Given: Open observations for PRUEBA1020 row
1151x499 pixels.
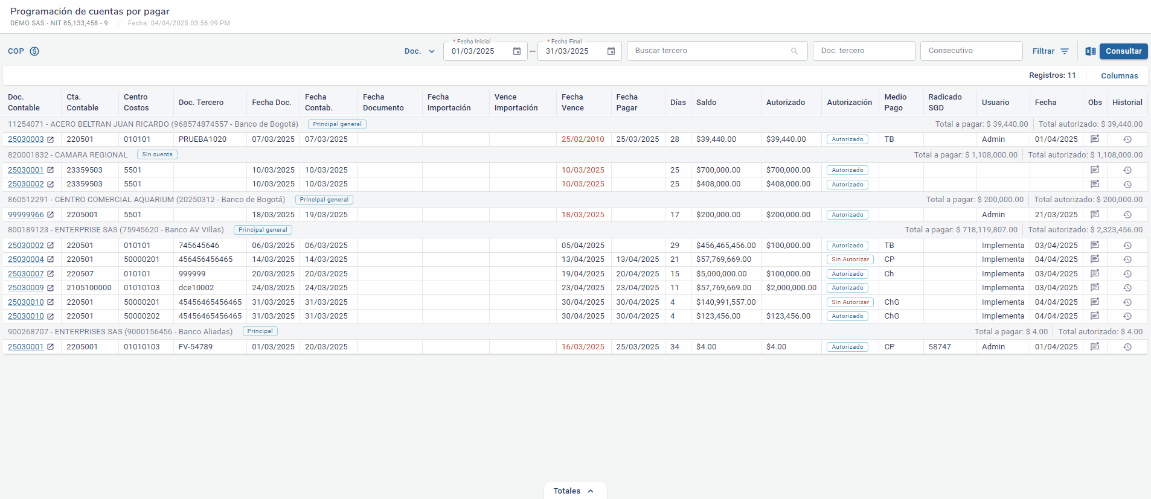Looking at the screenshot, I should (1095, 139).
